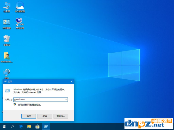This screenshot has width=174, height=130.
Task: Expand the Open command history dropdown
Action: click(66, 100)
